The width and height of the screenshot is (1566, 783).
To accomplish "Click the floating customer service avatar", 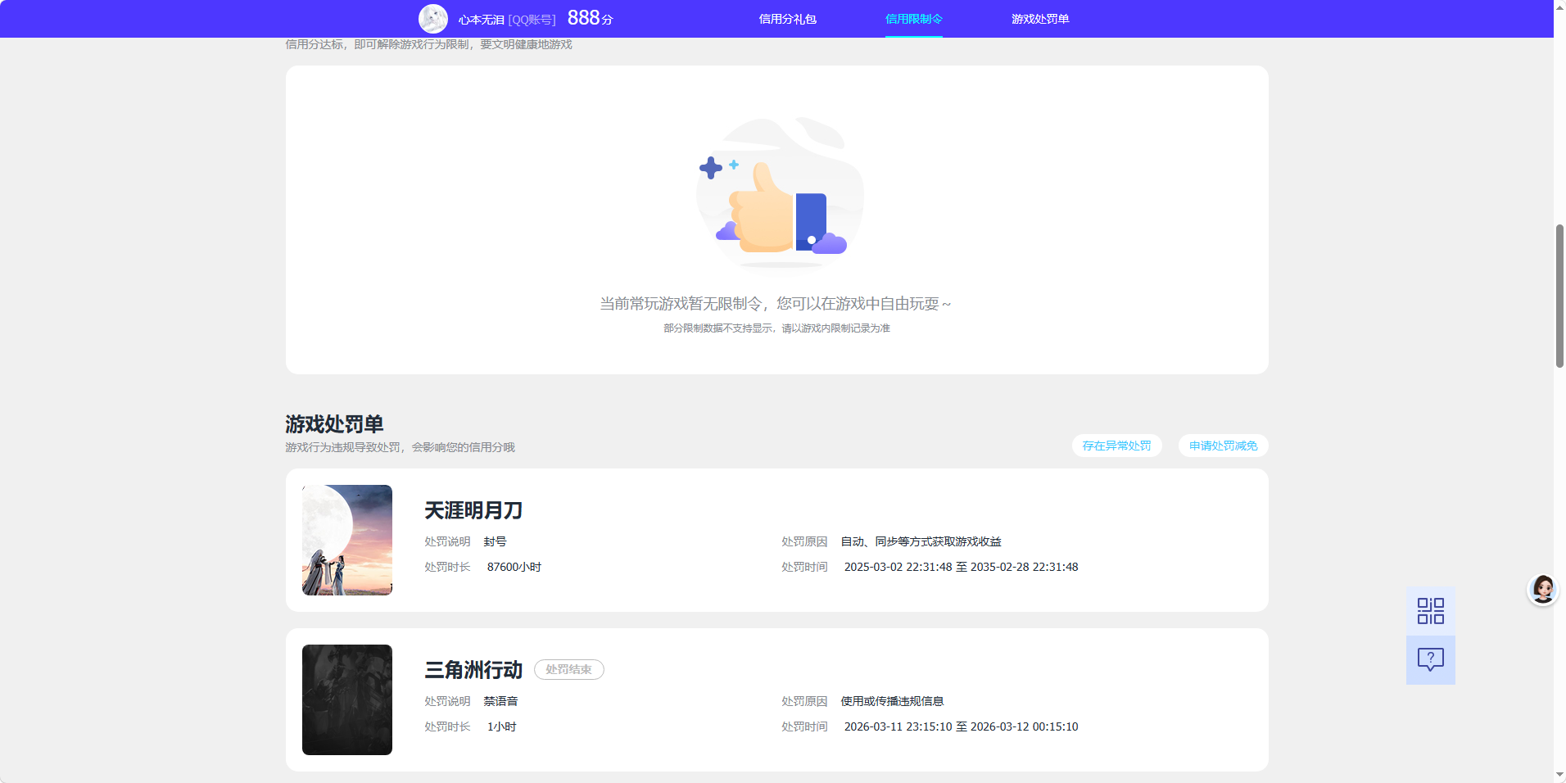I will point(1543,589).
